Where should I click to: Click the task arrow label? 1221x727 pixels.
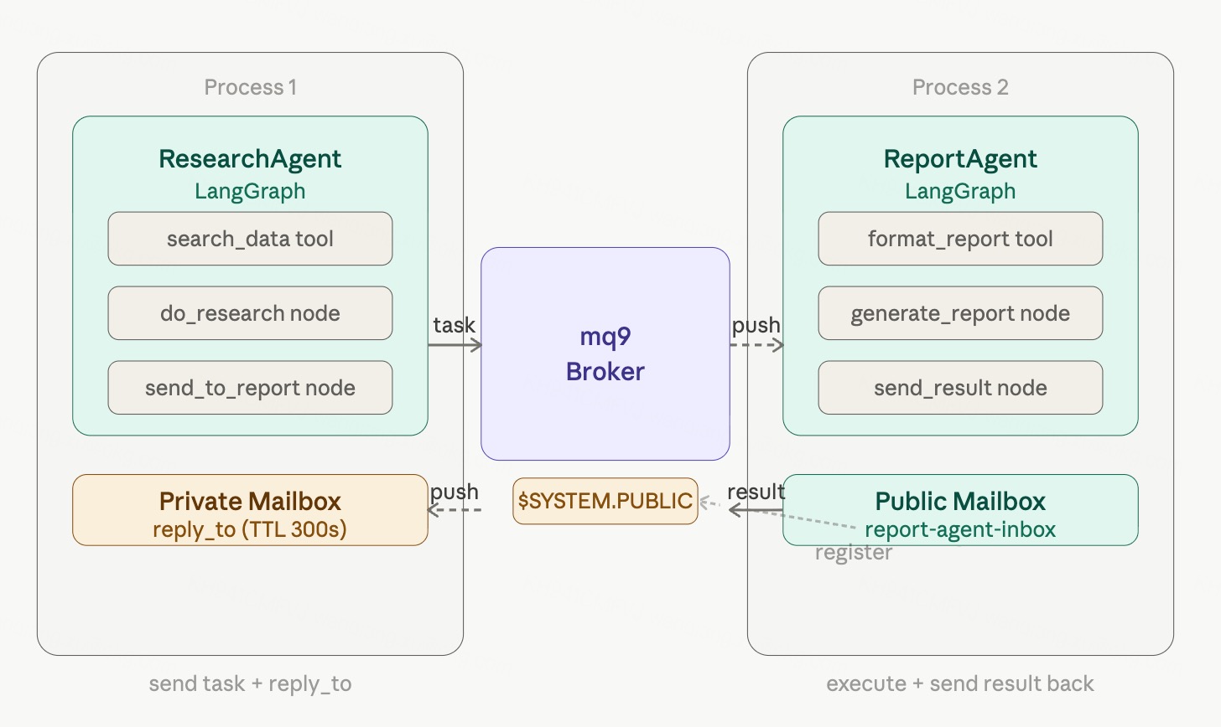[454, 325]
